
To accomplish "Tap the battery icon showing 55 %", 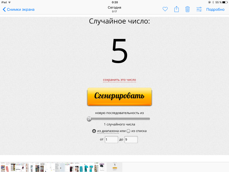I will tap(225, 2).
